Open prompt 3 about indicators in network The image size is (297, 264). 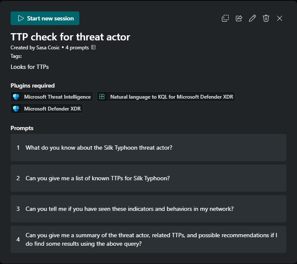pyautogui.click(x=148, y=209)
